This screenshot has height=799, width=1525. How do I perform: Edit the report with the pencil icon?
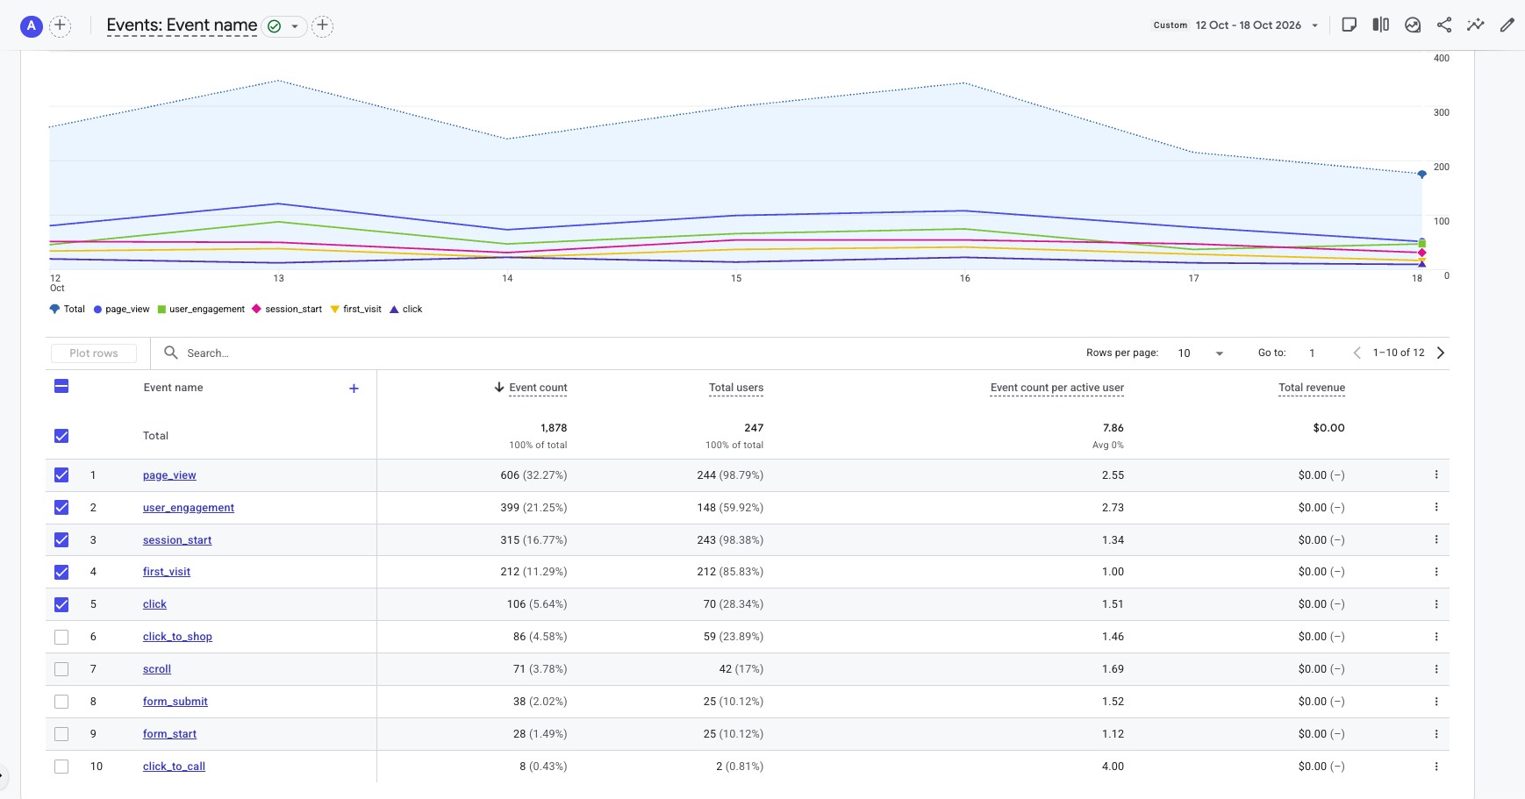coord(1507,25)
